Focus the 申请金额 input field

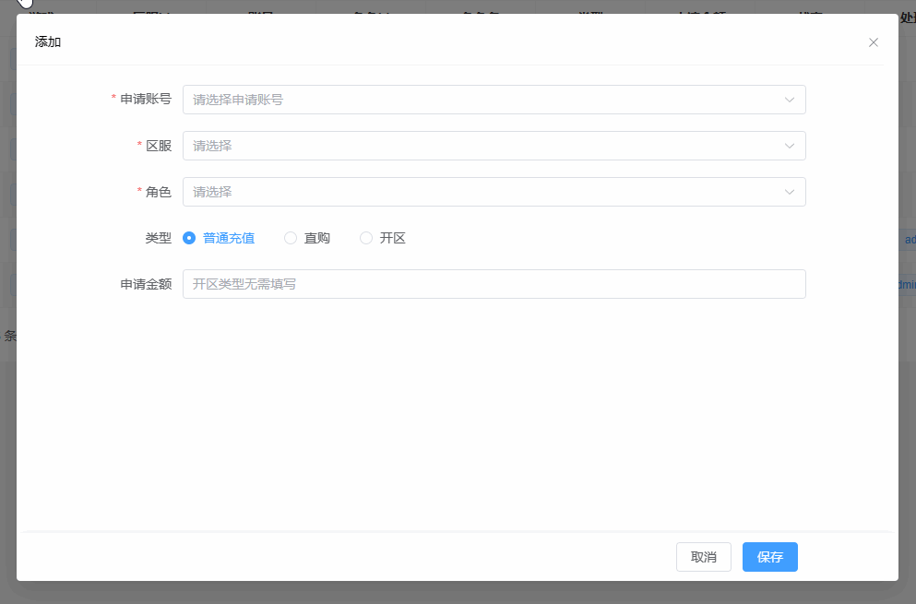[x=494, y=284]
